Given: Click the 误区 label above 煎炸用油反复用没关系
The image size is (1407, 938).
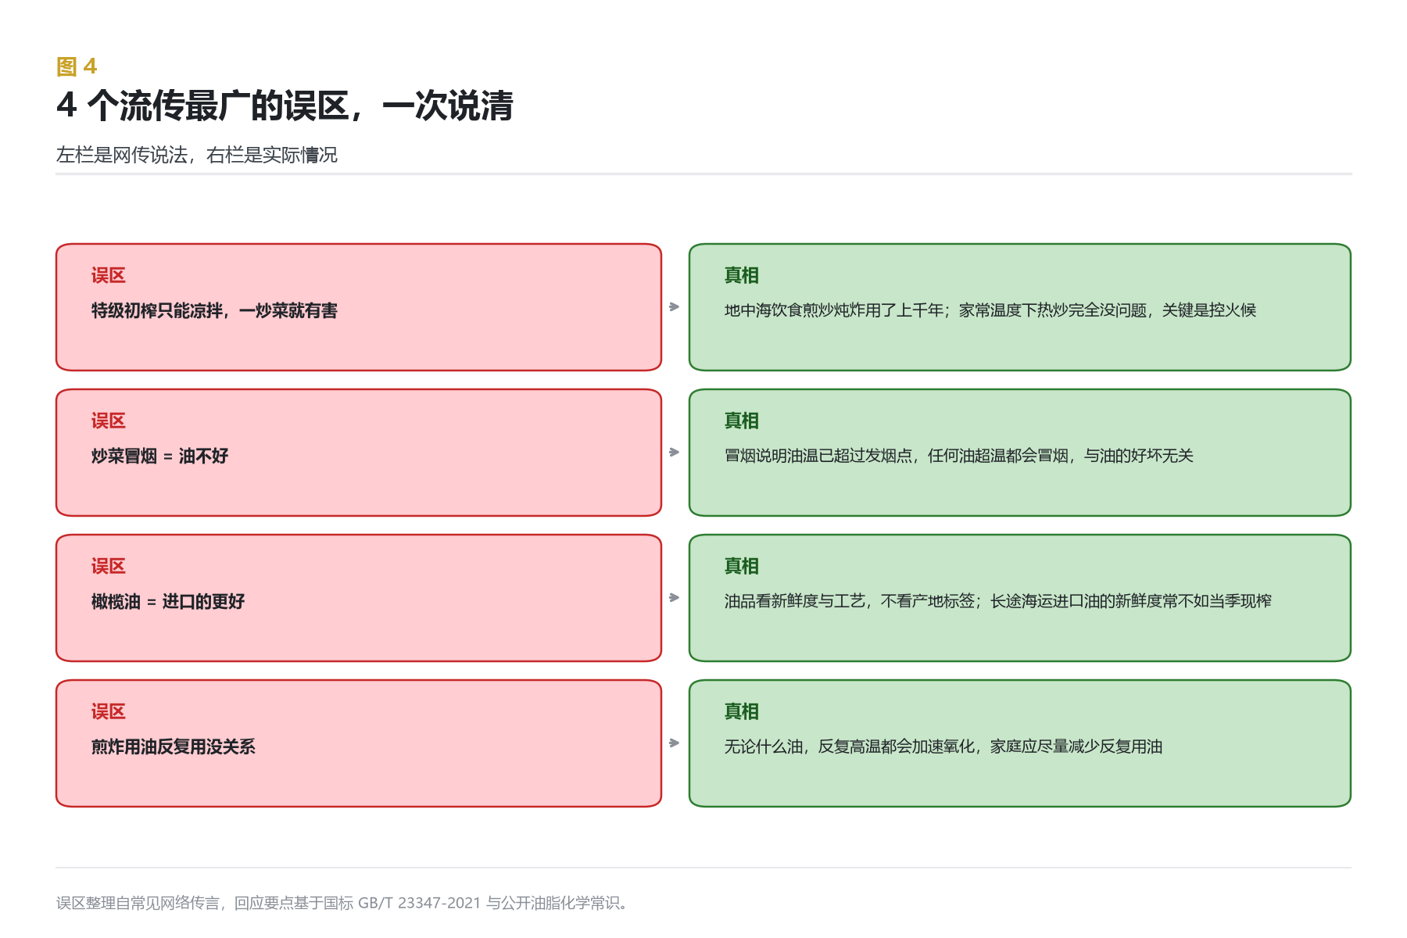Looking at the screenshot, I should point(108,711).
